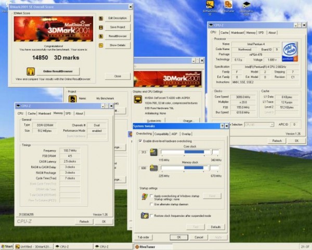Screen dimensions: 312x250
Task: Switch to AGP tab in System tweaks
Action: pyautogui.click(x=174, y=134)
